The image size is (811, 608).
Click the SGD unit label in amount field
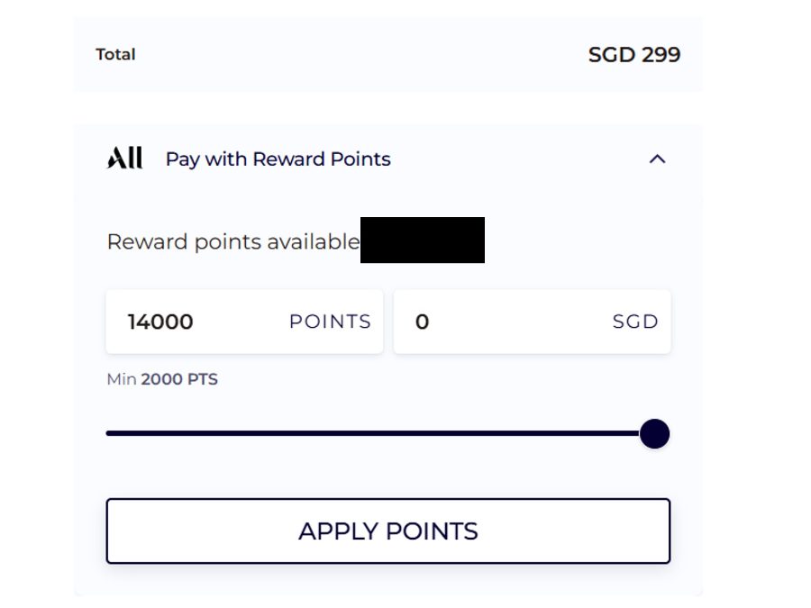coord(635,322)
